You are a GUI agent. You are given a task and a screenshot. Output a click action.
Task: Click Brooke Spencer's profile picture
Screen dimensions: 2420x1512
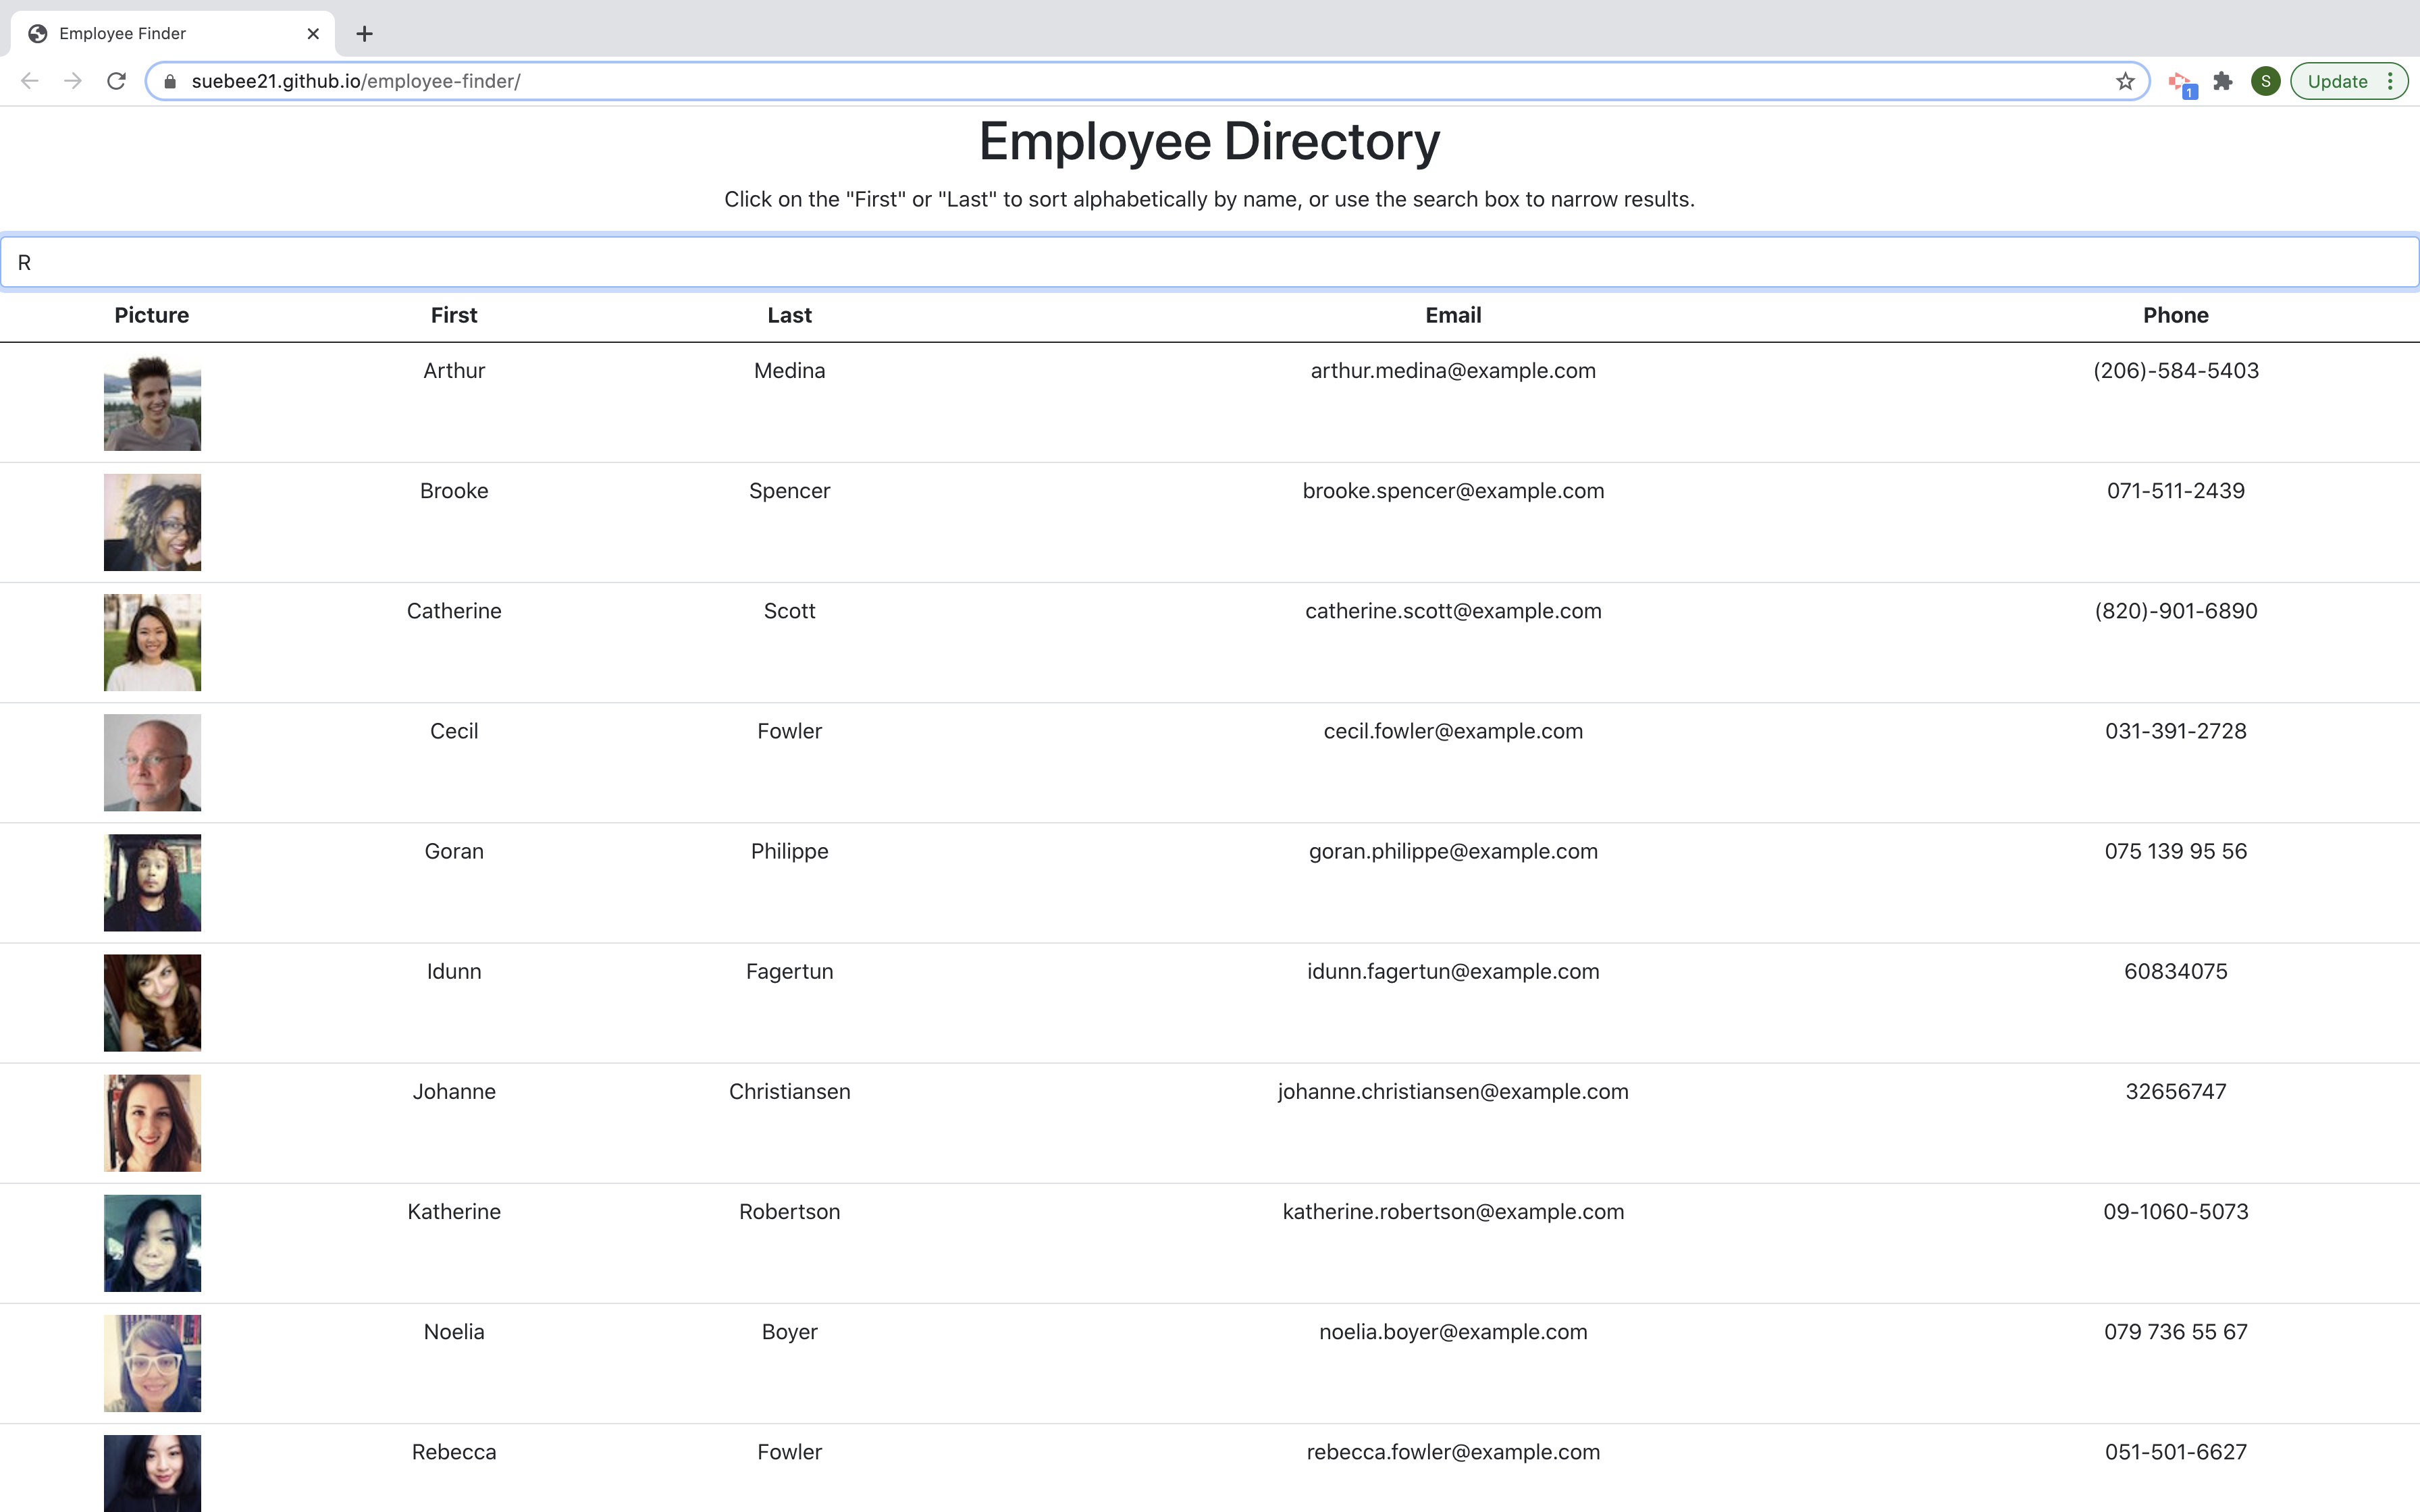pos(151,521)
